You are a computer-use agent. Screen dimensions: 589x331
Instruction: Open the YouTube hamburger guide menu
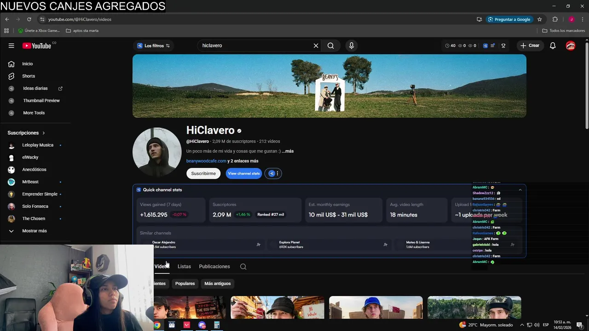click(x=11, y=46)
